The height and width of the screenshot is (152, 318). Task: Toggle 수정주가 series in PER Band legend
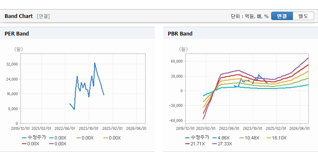coord(34,138)
